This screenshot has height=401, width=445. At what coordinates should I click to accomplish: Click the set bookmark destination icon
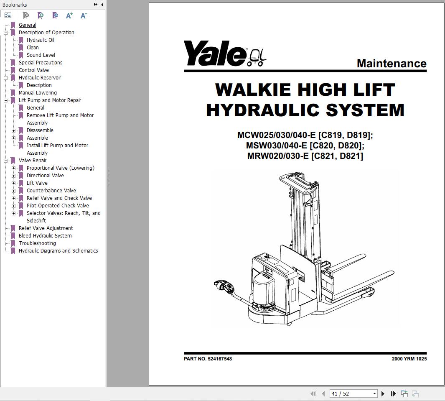[x=55, y=15]
